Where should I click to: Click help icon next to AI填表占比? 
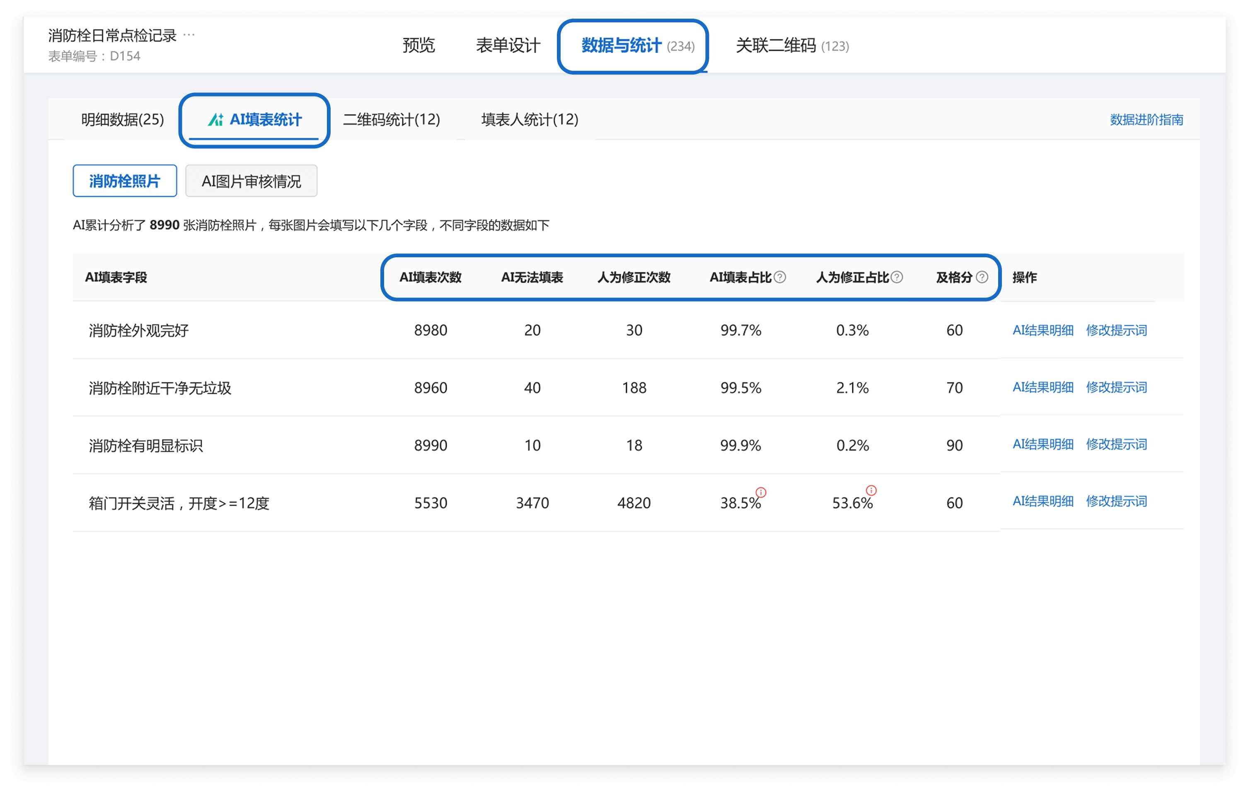[x=779, y=277]
